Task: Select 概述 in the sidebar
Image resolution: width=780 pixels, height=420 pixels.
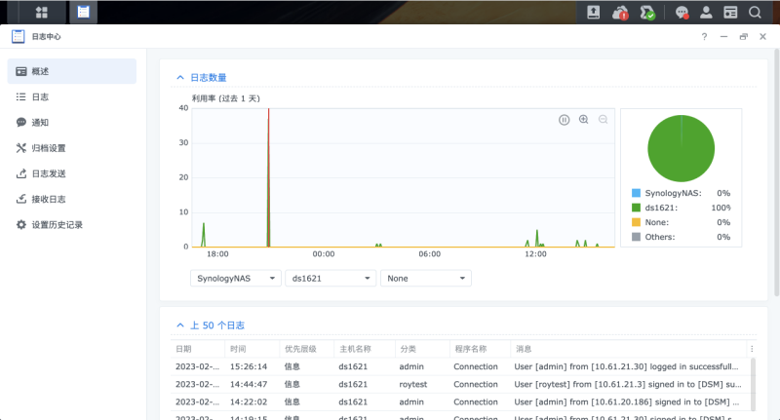Action: click(71, 71)
